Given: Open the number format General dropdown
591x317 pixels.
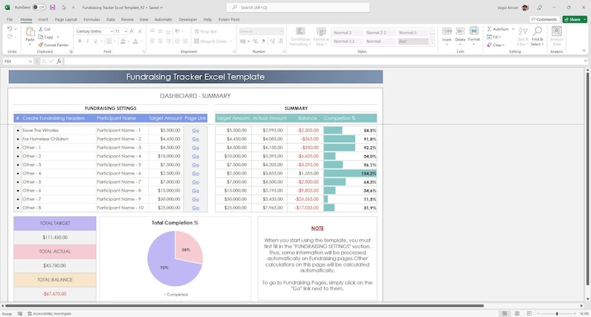Looking at the screenshot, I should (281, 31).
